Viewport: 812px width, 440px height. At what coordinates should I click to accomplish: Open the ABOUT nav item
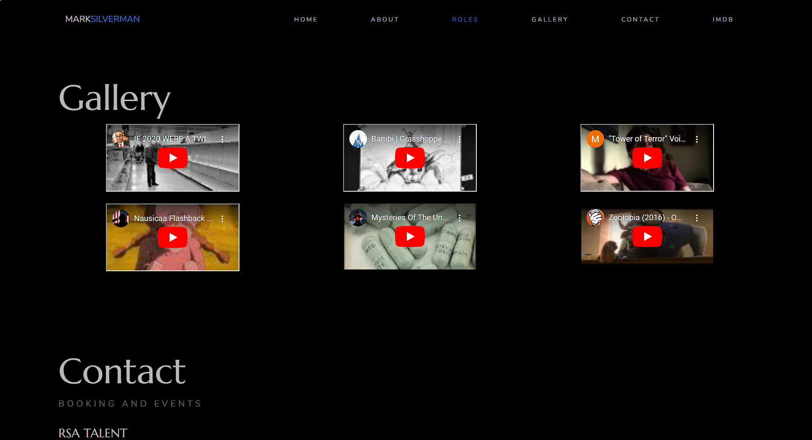tap(385, 19)
